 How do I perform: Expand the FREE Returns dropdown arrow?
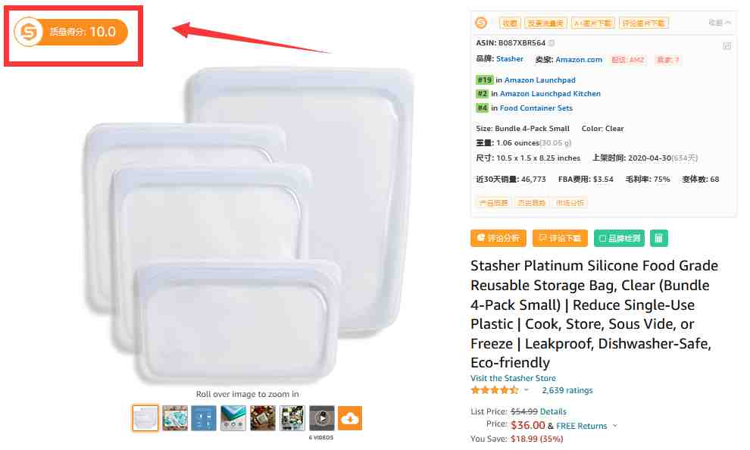click(614, 426)
